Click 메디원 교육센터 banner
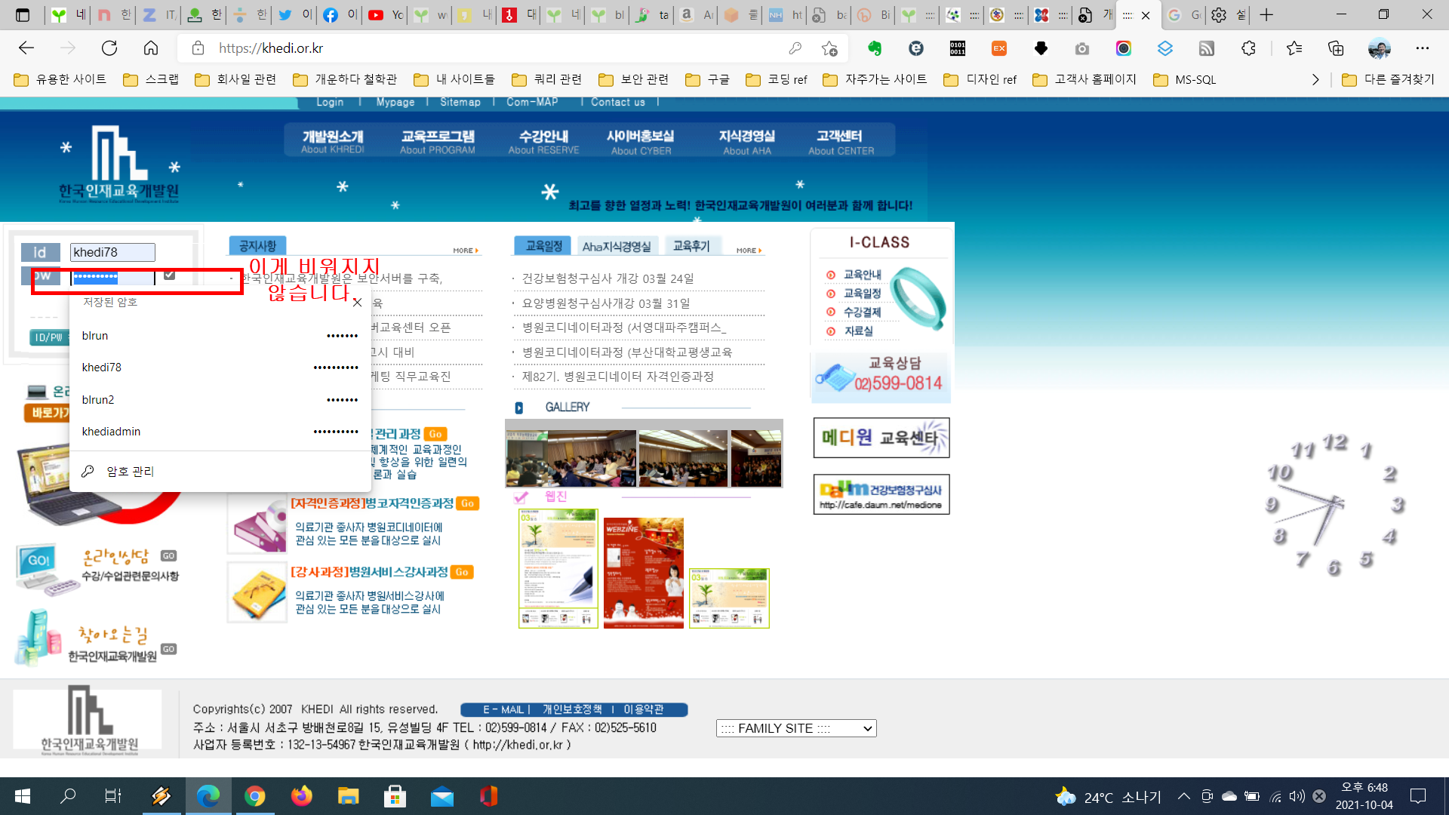The width and height of the screenshot is (1449, 815). pyautogui.click(x=881, y=438)
